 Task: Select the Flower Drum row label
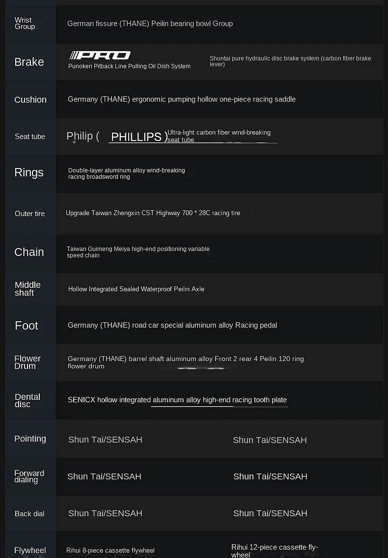point(28,363)
